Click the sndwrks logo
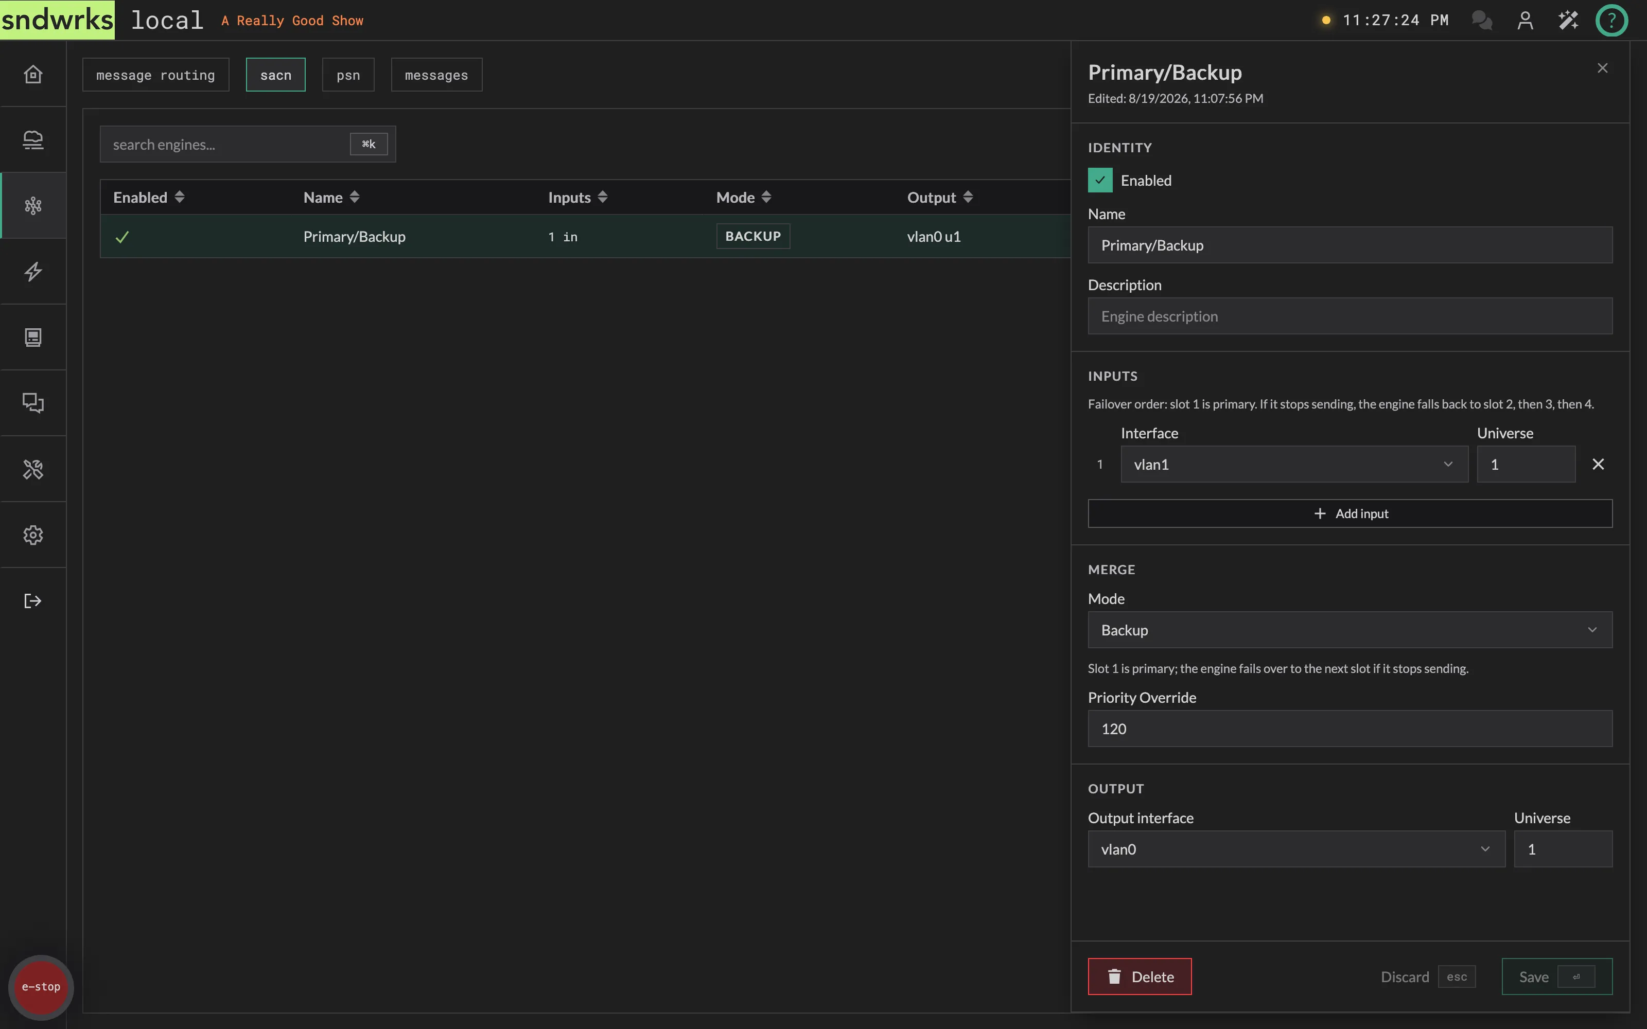Viewport: 1647px width, 1029px height. (57, 20)
